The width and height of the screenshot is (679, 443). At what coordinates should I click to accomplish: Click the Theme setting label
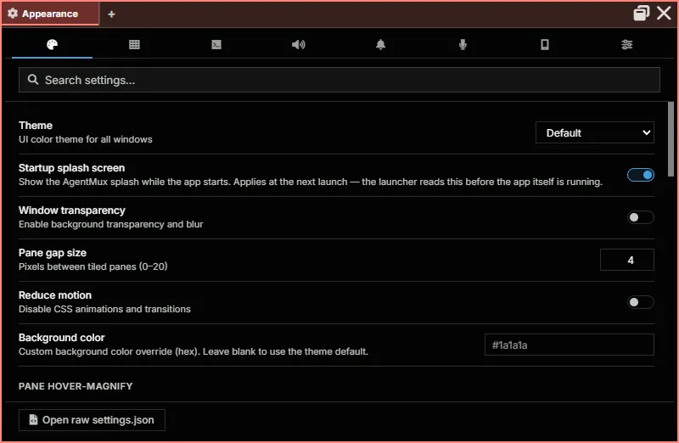36,126
